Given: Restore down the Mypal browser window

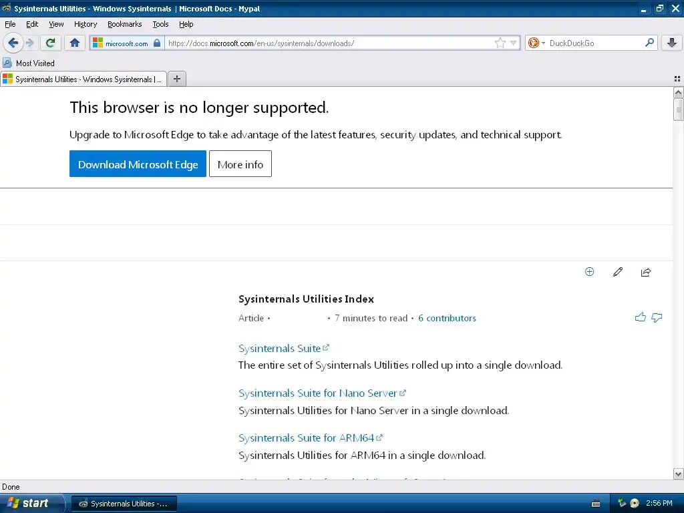Looking at the screenshot, I should (659, 9).
